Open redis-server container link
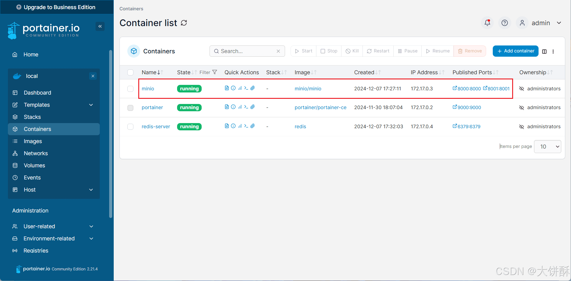This screenshot has height=281, width=571. tap(156, 126)
